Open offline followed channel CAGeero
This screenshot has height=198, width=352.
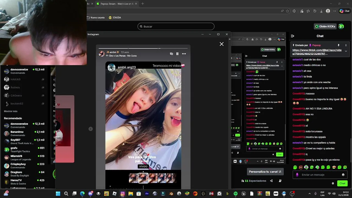[24, 95]
